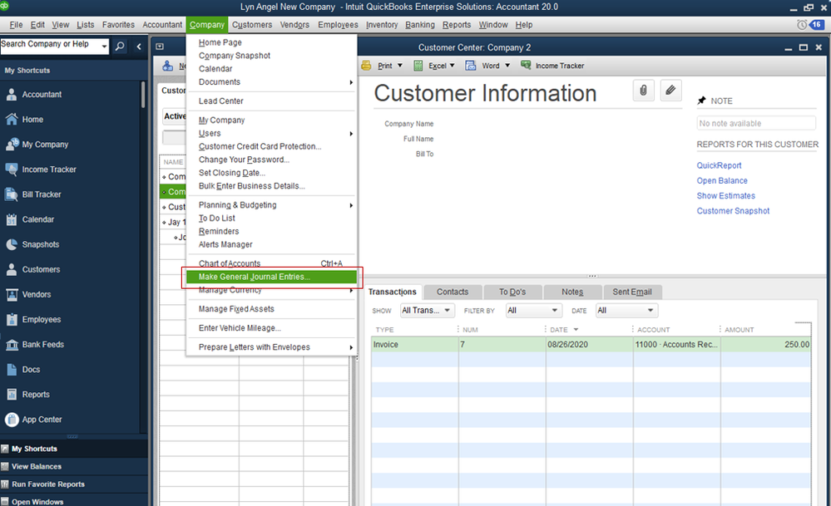831x506 pixels.
Task: Click the sidebar vertical scrollbar
Action: point(143,96)
